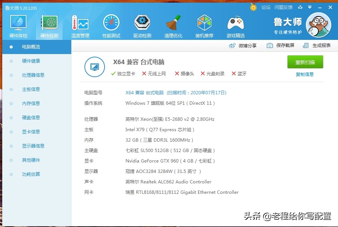
Task: Select the 硬件检测 (Hardware Test) icon
Action: click(49, 23)
